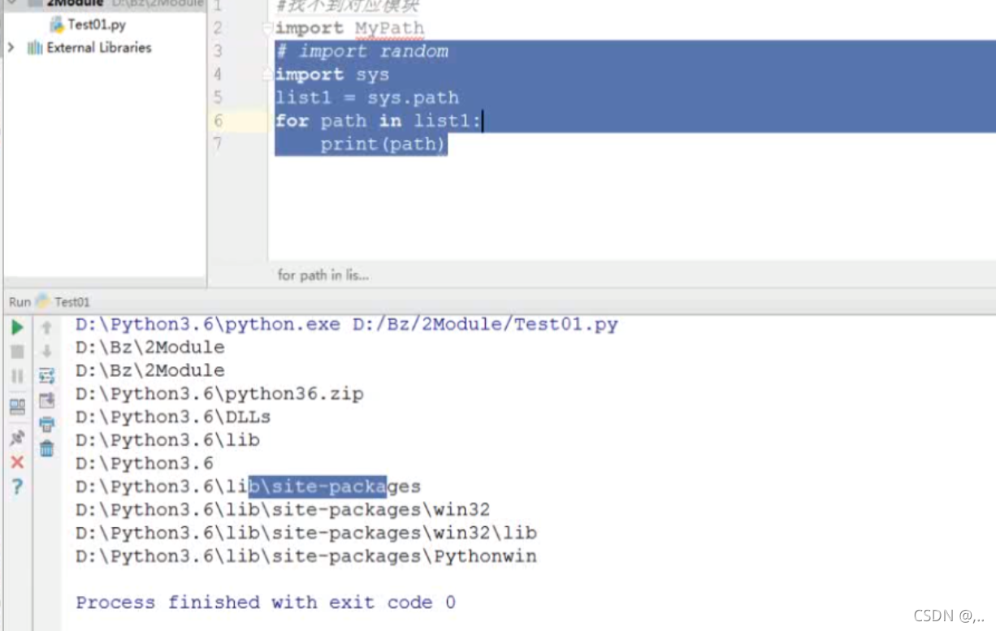This screenshot has height=631, width=996.
Task: Click second 'D:\Bz\2Module' output line
Action: 150,370
